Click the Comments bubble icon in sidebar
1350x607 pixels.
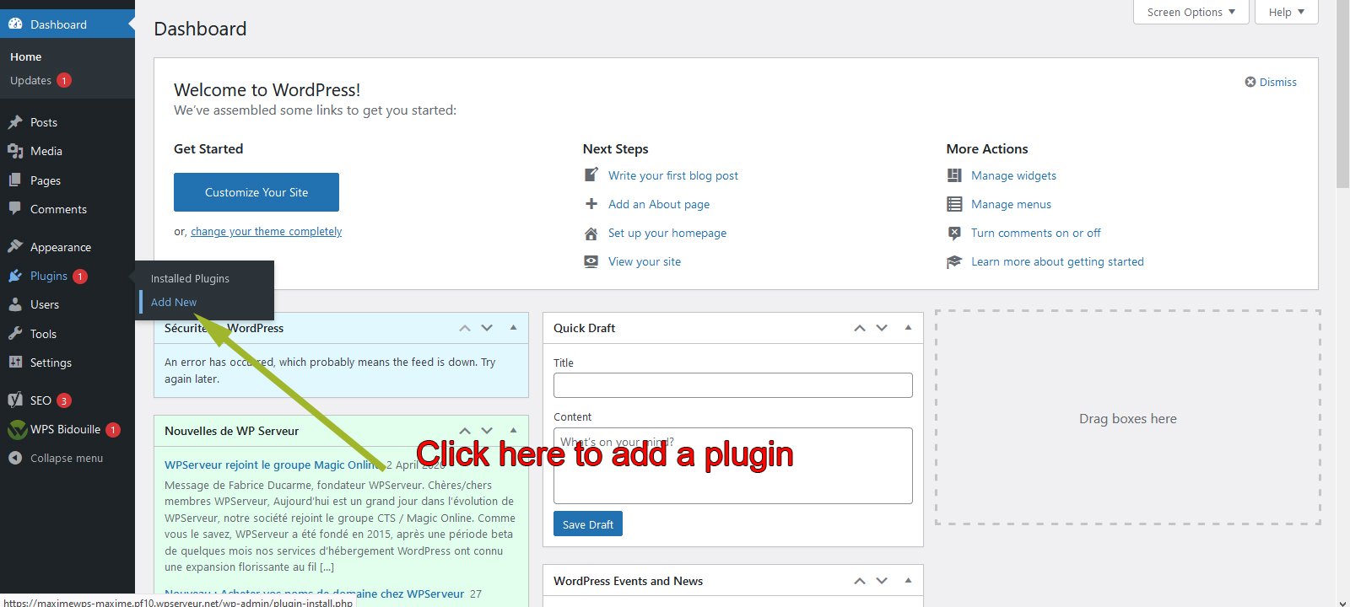point(15,209)
